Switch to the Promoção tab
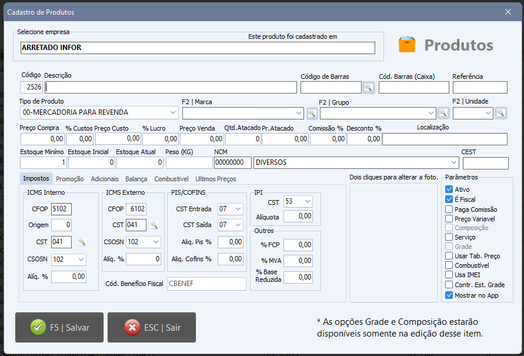Image resolution: width=524 pixels, height=356 pixels. (x=70, y=179)
